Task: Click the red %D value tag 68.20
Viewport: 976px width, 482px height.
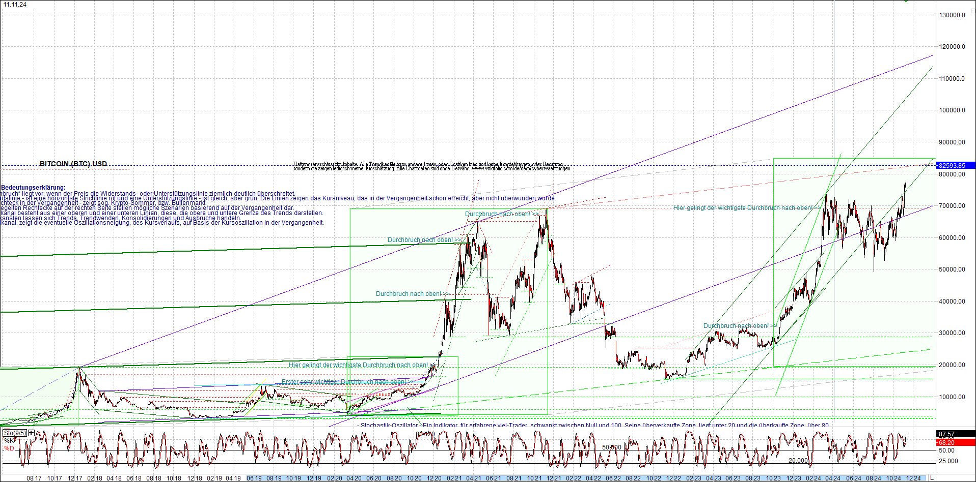Action: click(x=956, y=443)
